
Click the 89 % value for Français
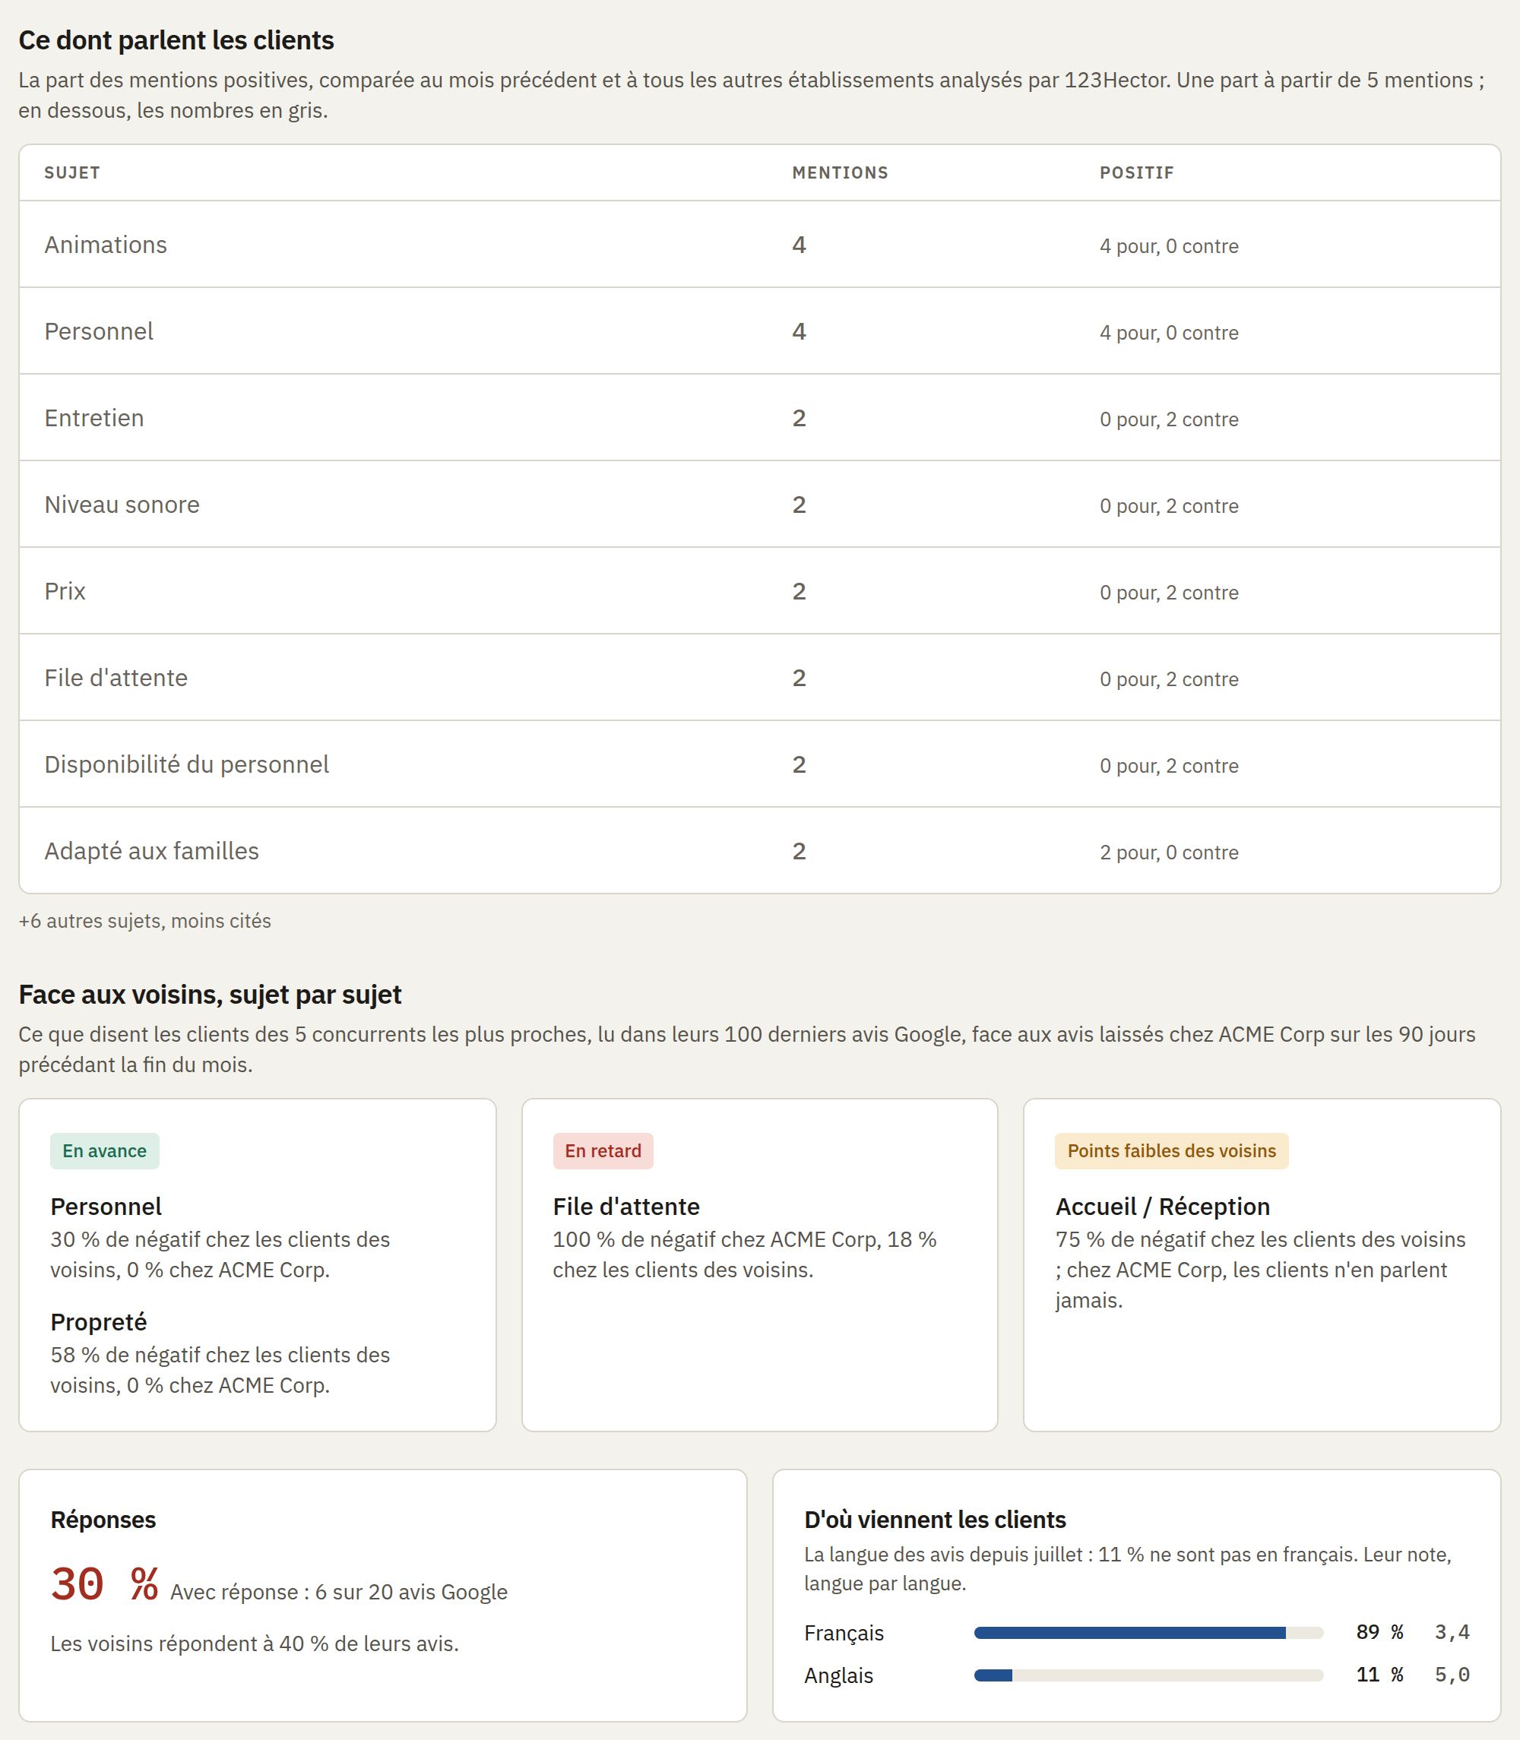(x=1379, y=1632)
